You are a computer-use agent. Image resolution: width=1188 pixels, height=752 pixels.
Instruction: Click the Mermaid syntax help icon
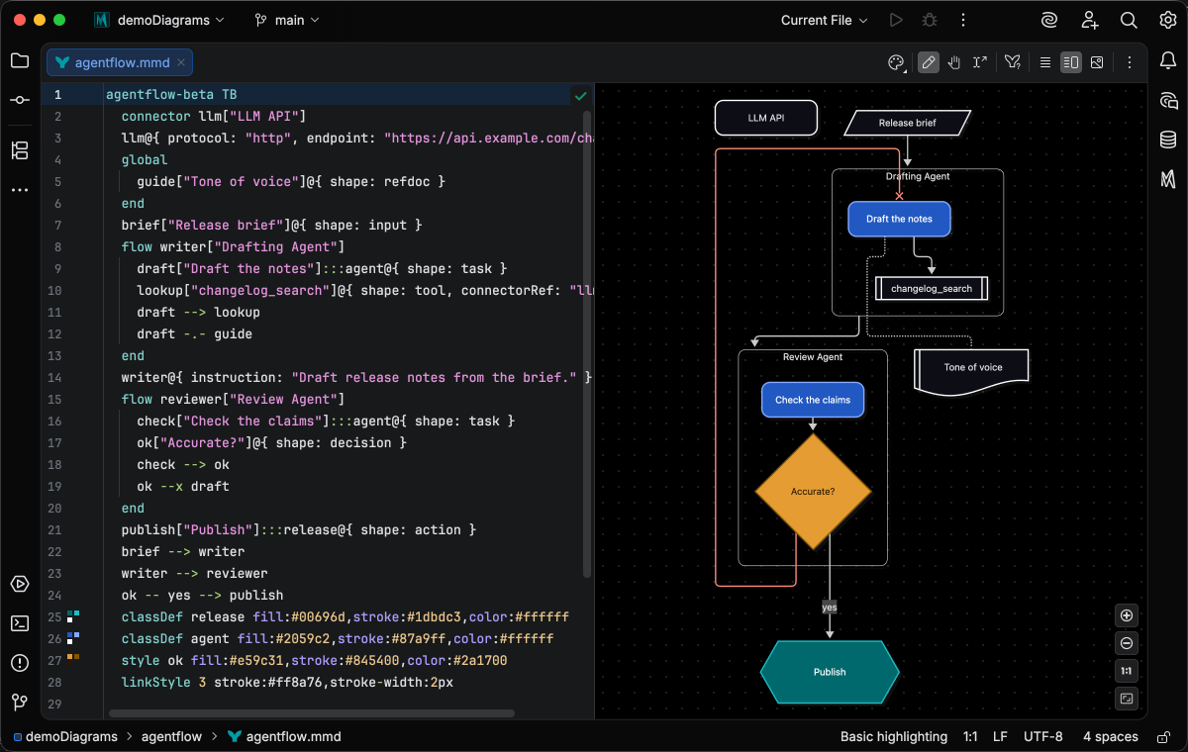click(1013, 62)
